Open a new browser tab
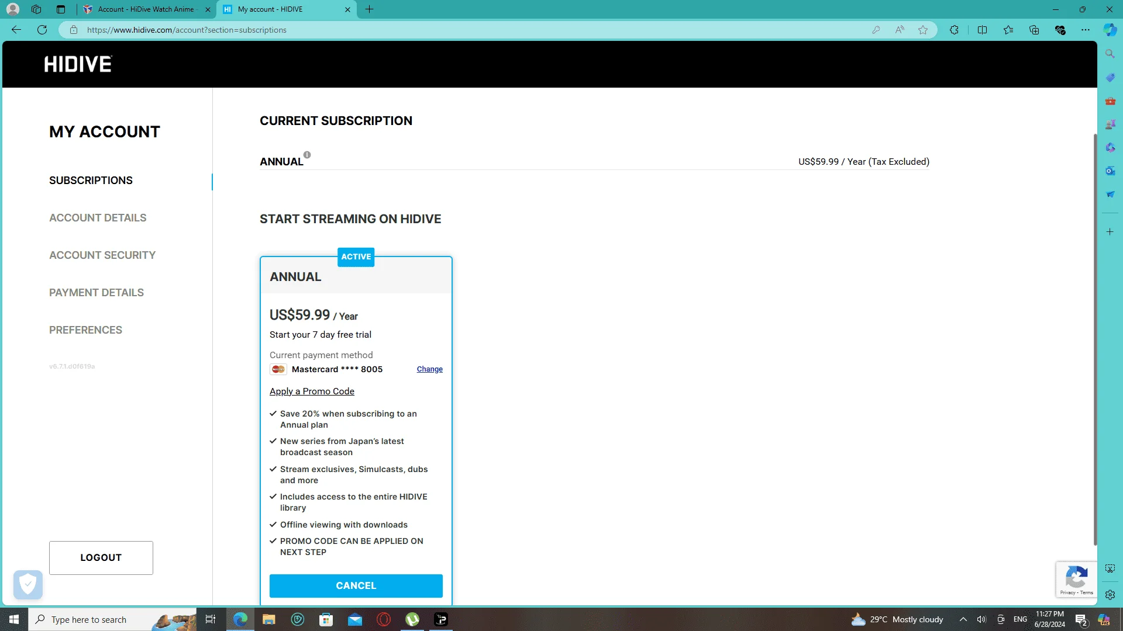This screenshot has width=1123, height=631. (x=369, y=9)
